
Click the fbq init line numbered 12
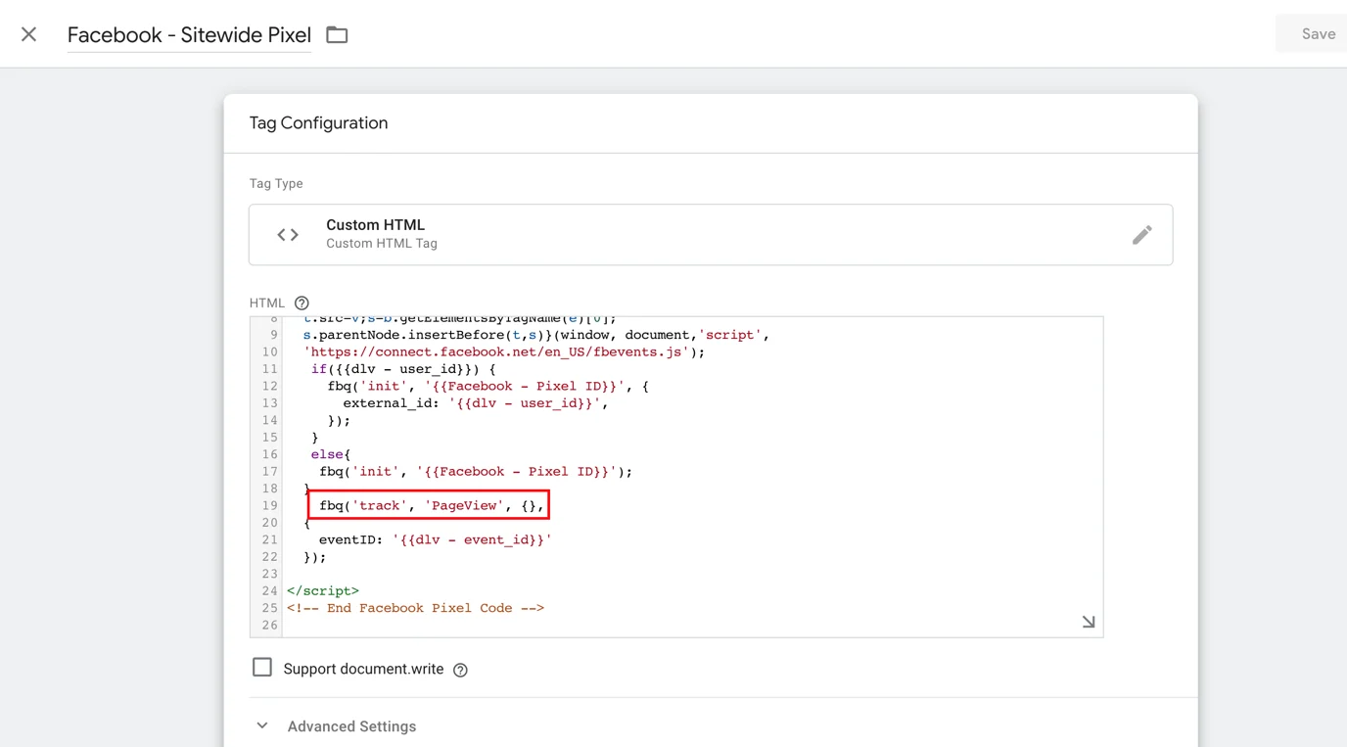coord(488,386)
